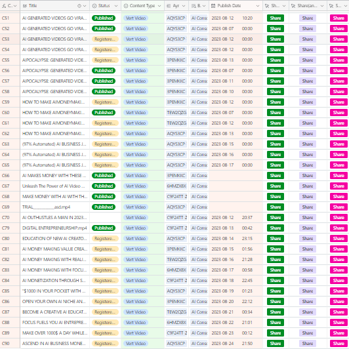Click the TEW2QZG code in row C60

tap(176, 113)
